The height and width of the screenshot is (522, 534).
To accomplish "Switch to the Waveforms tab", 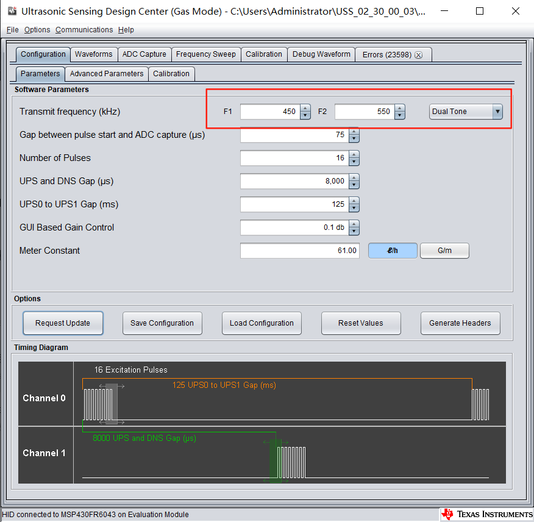I will 94,54.
